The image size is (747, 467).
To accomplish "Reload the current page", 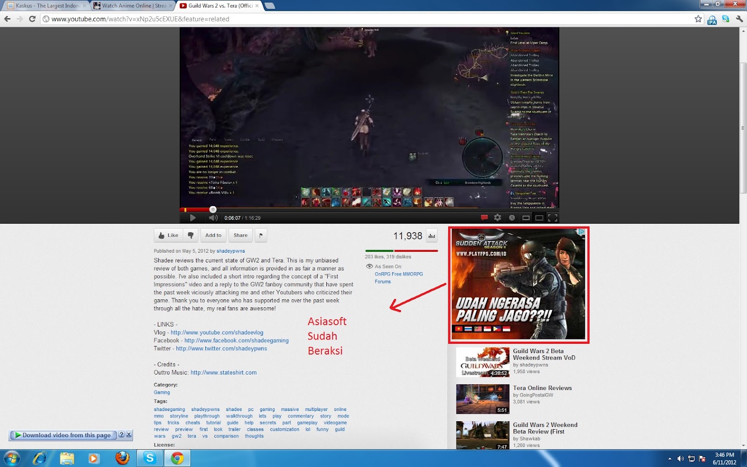I will 32,19.
